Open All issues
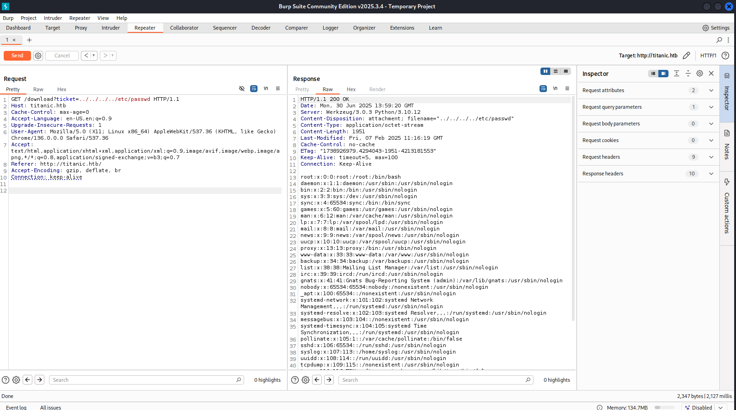 [50, 407]
